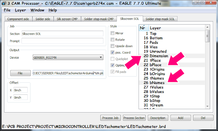The image size is (218, 131).
Task: Click the Process Job button
Action: (x=111, y=118)
